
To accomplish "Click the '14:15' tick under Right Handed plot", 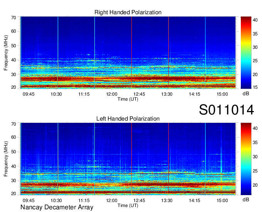I will click(x=195, y=94).
